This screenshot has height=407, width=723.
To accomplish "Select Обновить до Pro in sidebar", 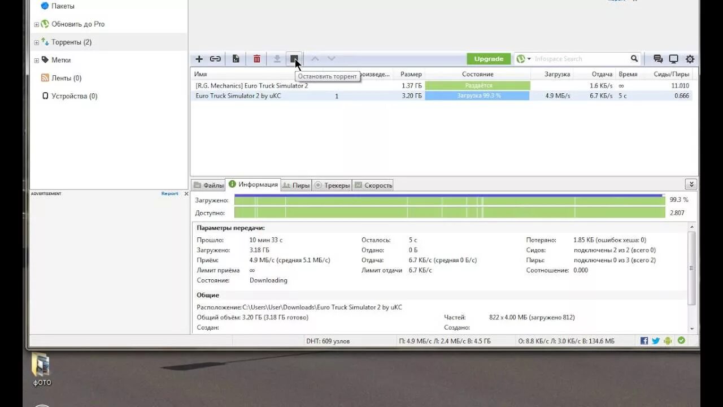I will point(78,24).
